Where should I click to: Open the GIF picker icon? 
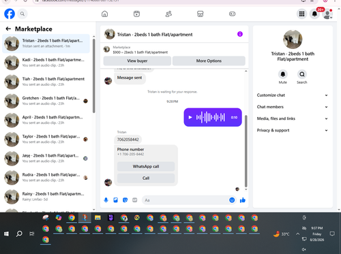point(135,200)
